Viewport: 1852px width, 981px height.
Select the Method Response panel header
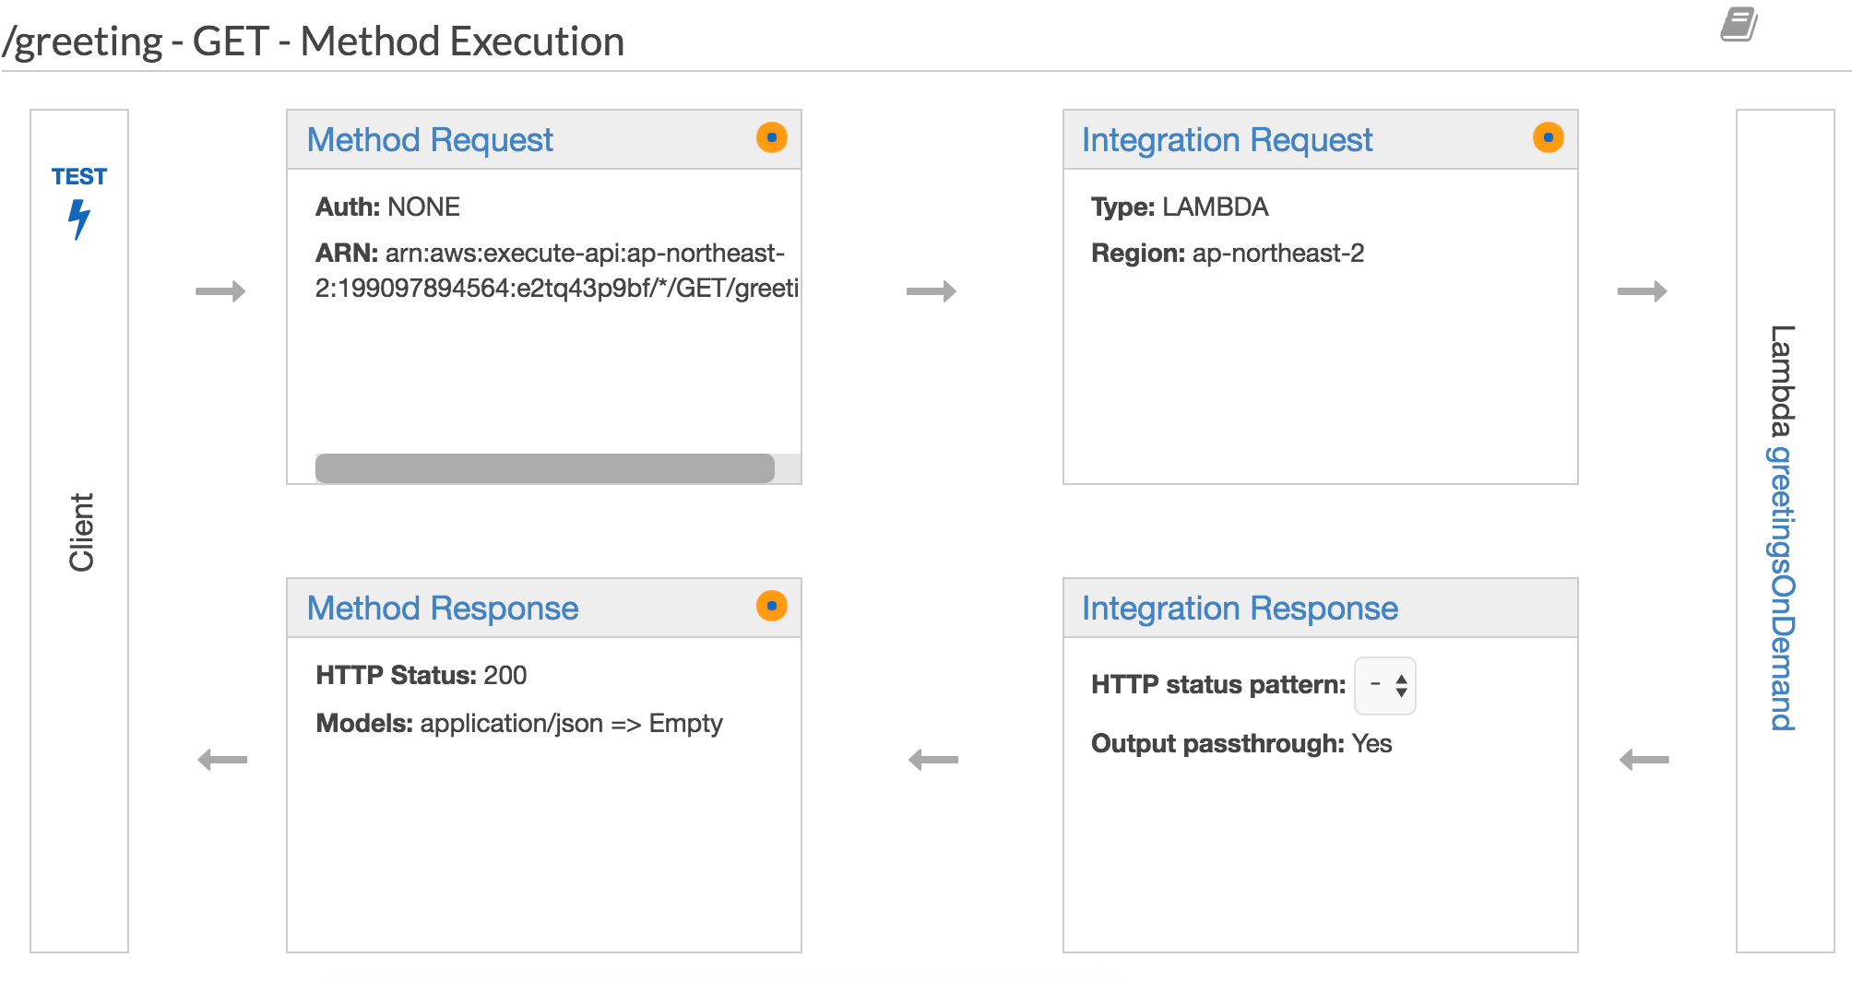[x=442, y=609]
